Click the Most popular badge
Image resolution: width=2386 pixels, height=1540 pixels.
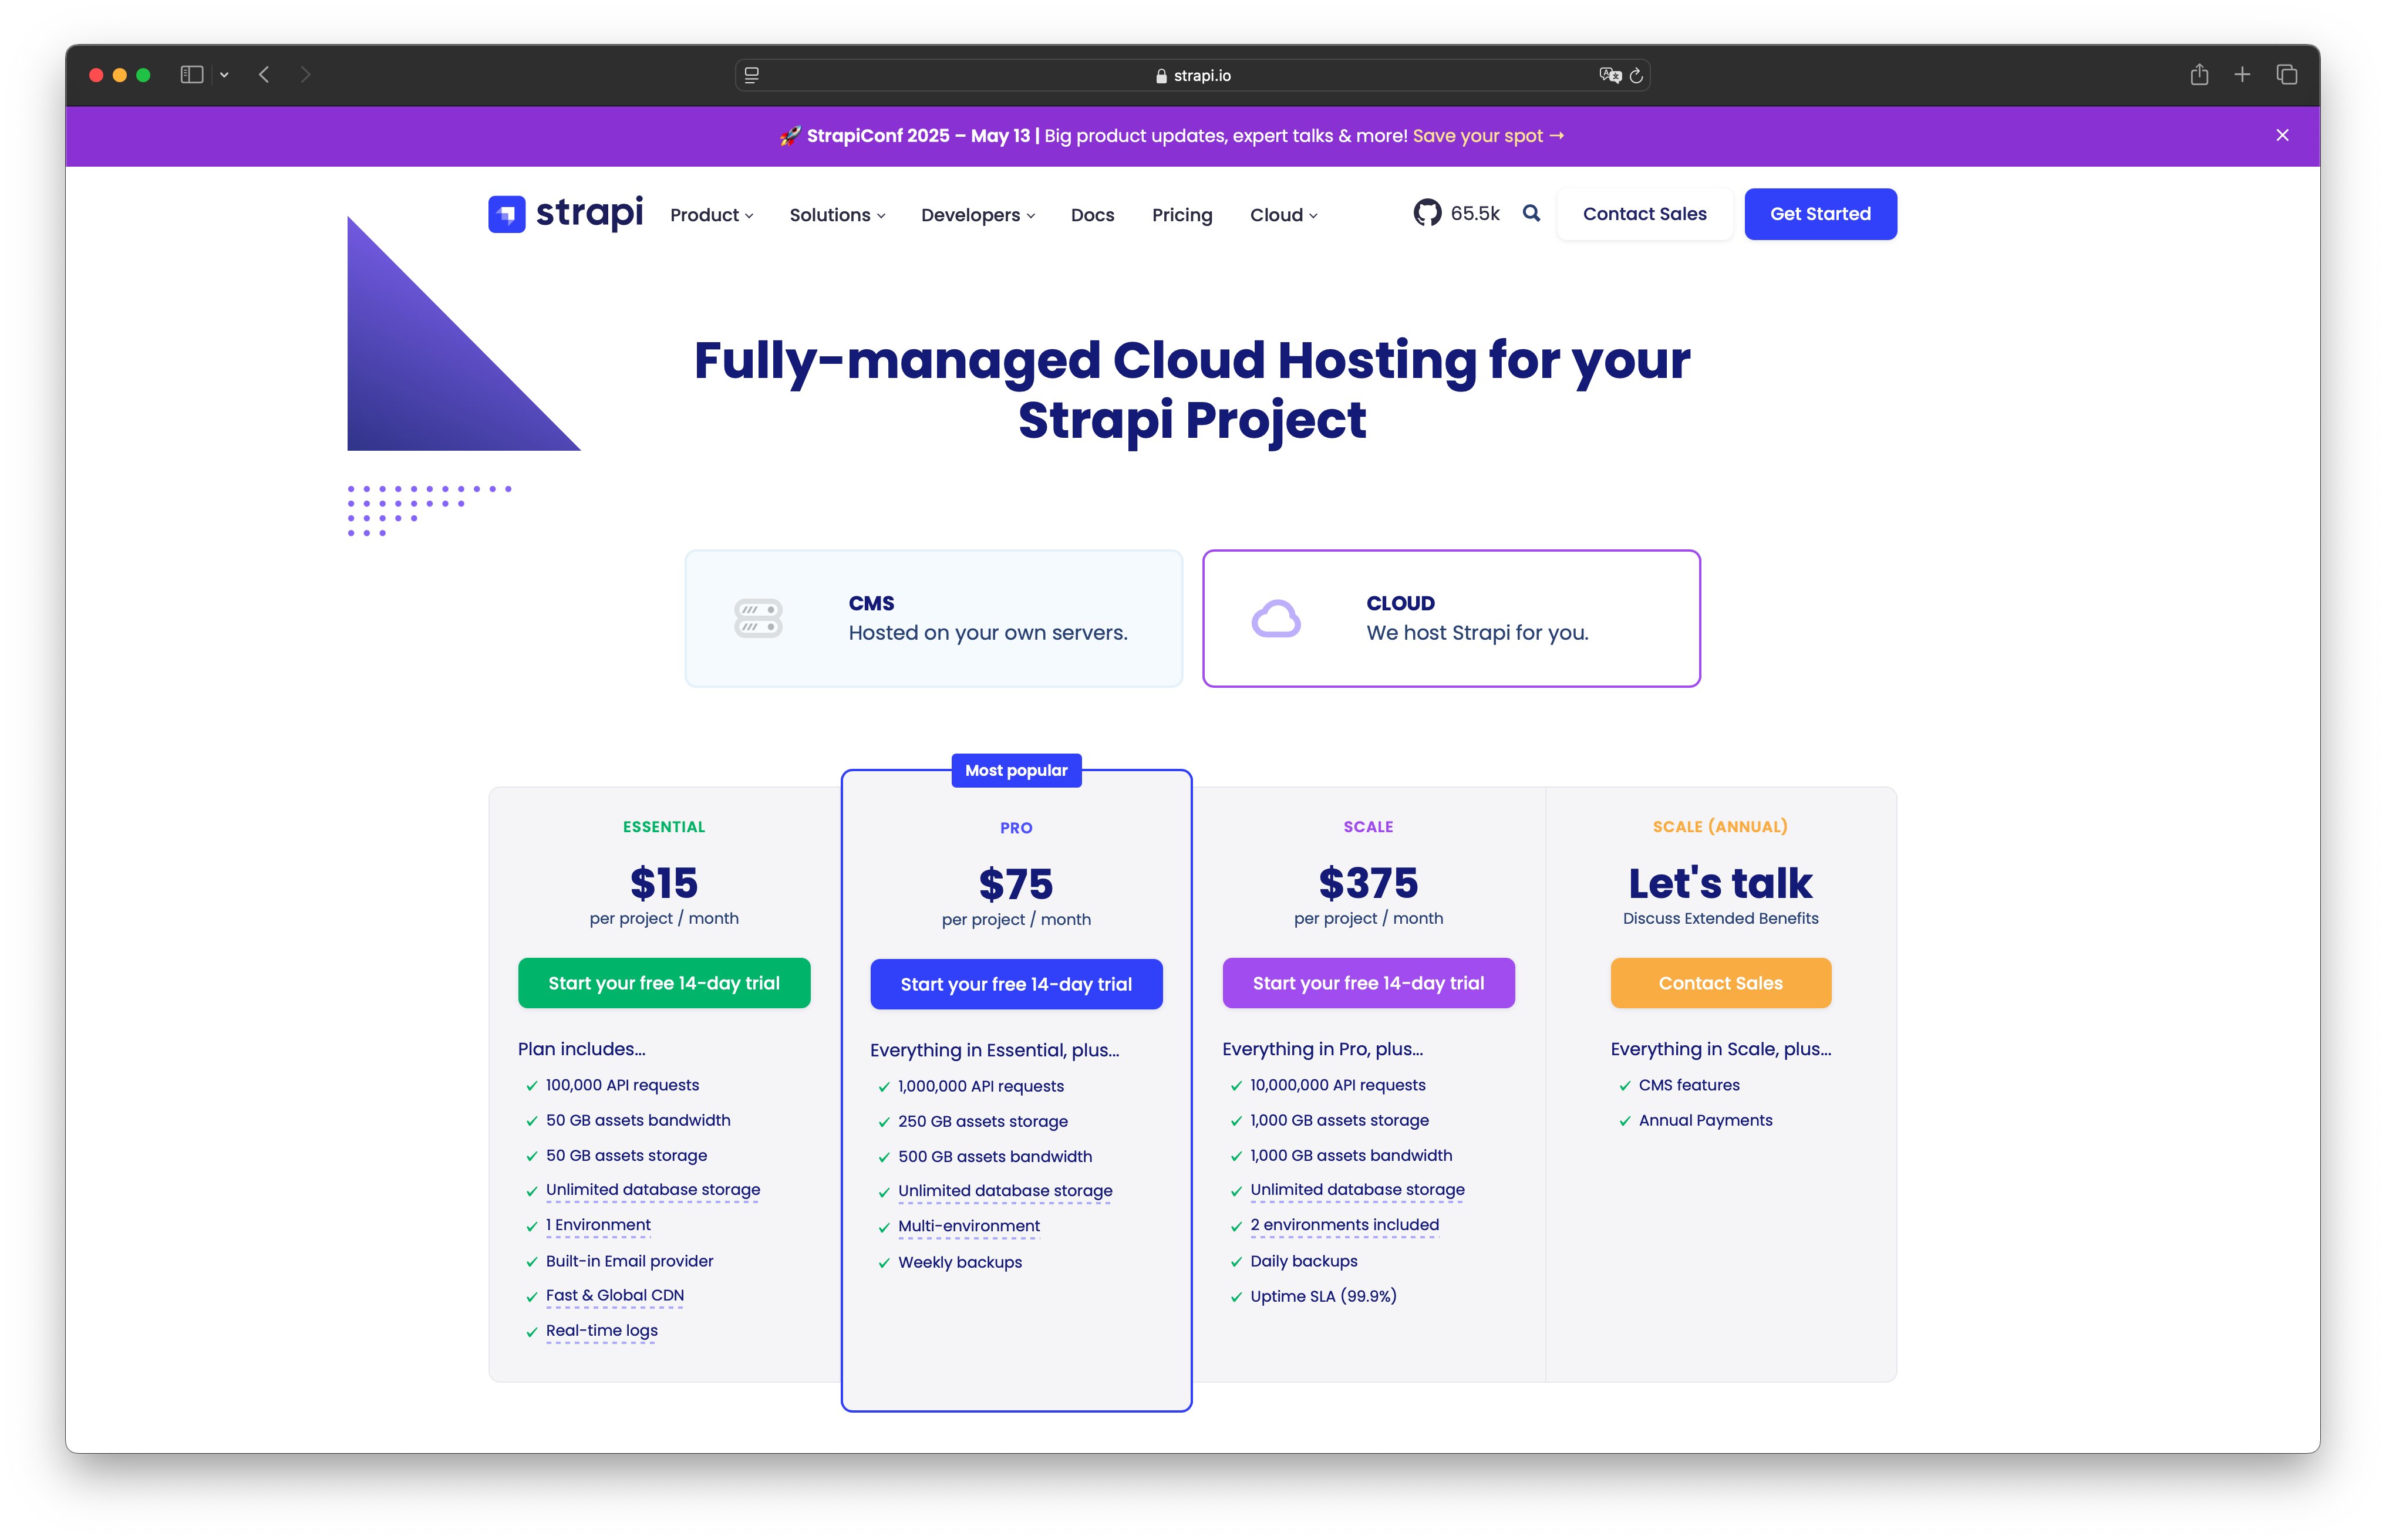1016,770
